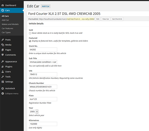Screen dimensions: 149x131
Task: Open the Autostock gear icon
Action: (x=3, y=88)
